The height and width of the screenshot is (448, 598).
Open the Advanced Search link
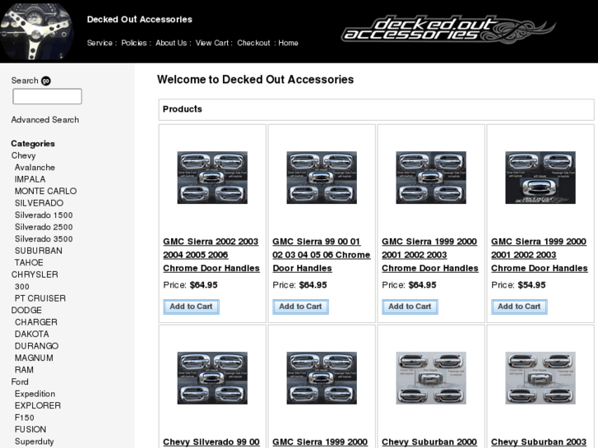coord(45,120)
